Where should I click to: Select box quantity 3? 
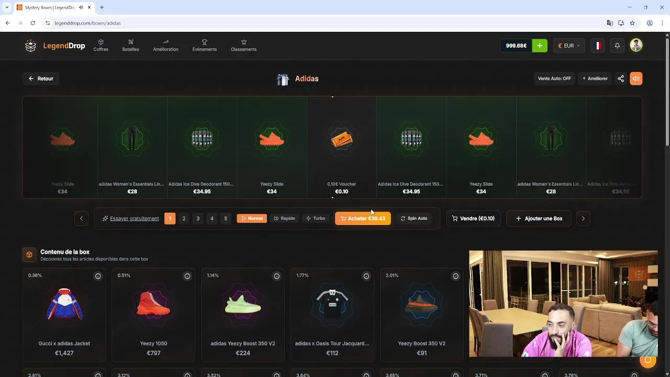pyautogui.click(x=198, y=218)
